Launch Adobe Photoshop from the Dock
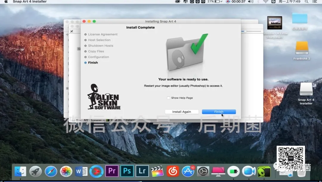 [x=127, y=171]
